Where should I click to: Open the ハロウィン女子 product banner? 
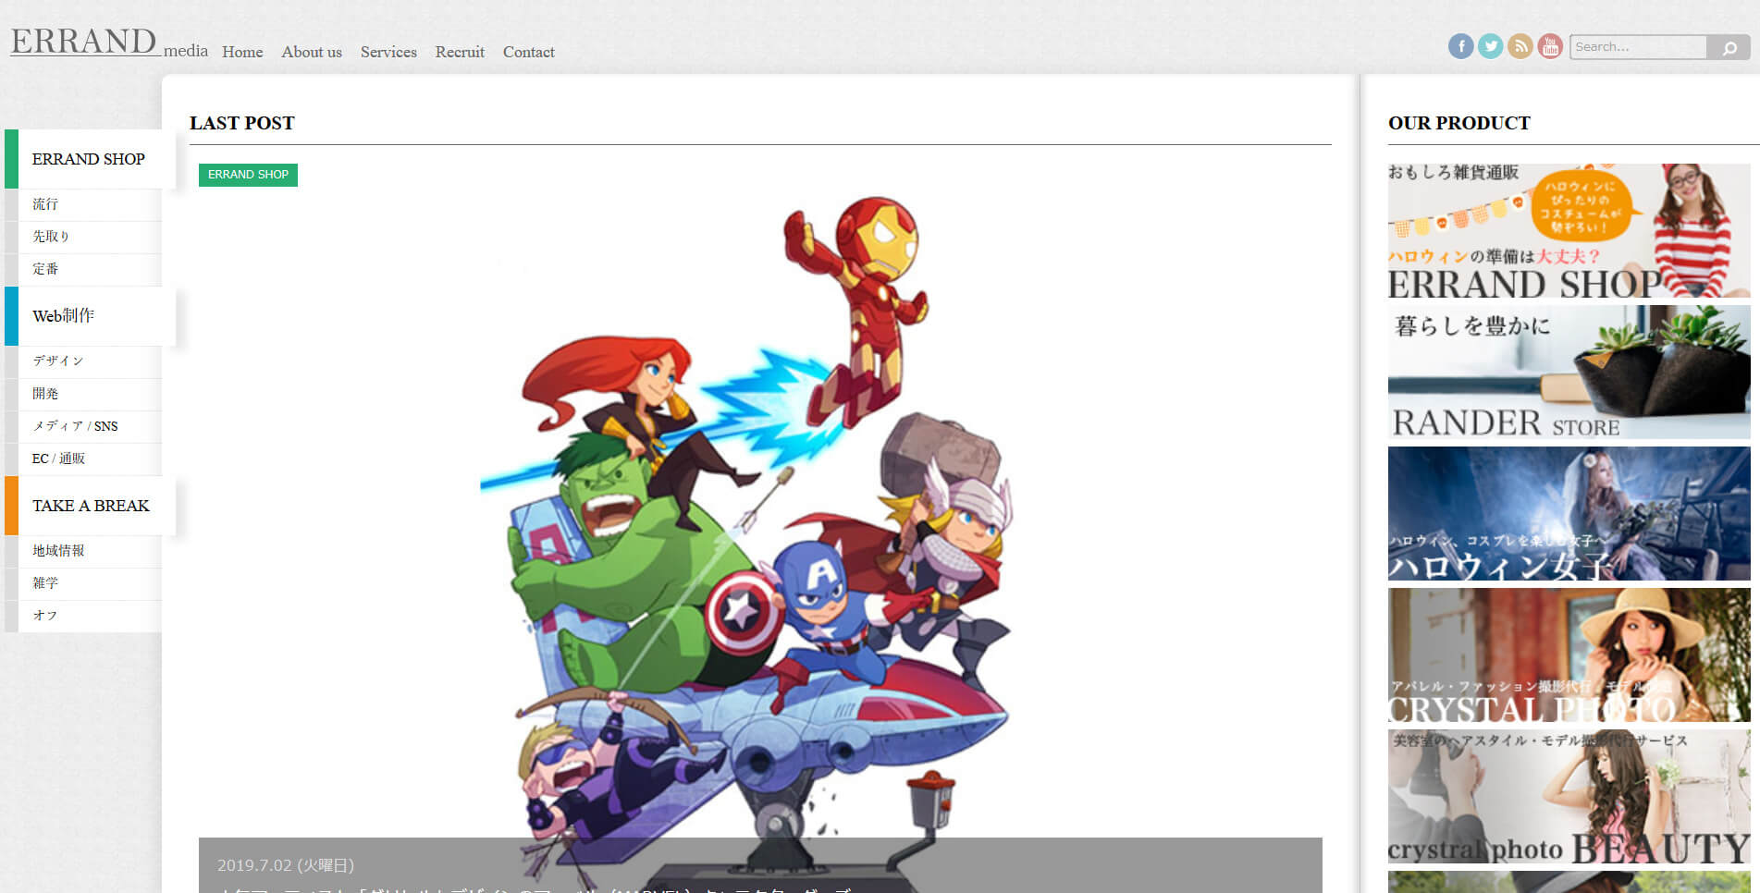pyautogui.click(x=1569, y=513)
